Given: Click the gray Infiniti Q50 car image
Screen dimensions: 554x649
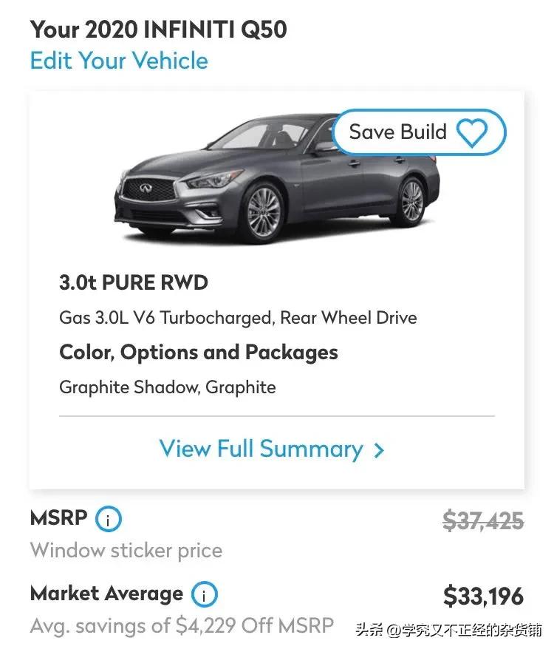Looking at the screenshot, I should coord(276,178).
